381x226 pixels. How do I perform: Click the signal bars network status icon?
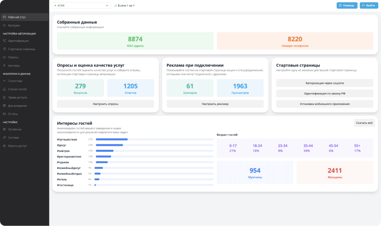(x=115, y=5)
